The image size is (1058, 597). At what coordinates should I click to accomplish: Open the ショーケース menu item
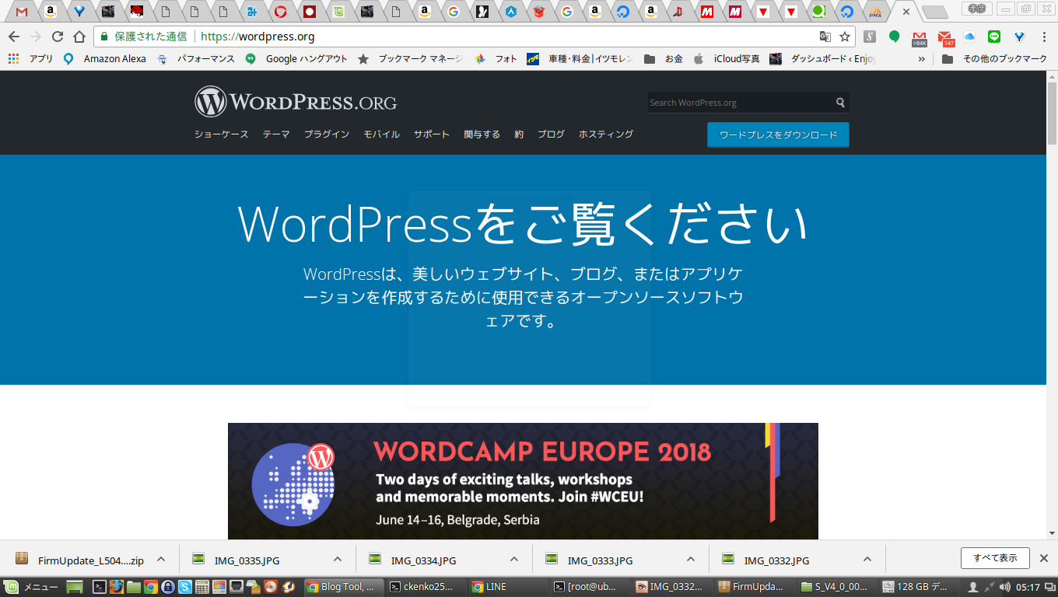[222, 134]
